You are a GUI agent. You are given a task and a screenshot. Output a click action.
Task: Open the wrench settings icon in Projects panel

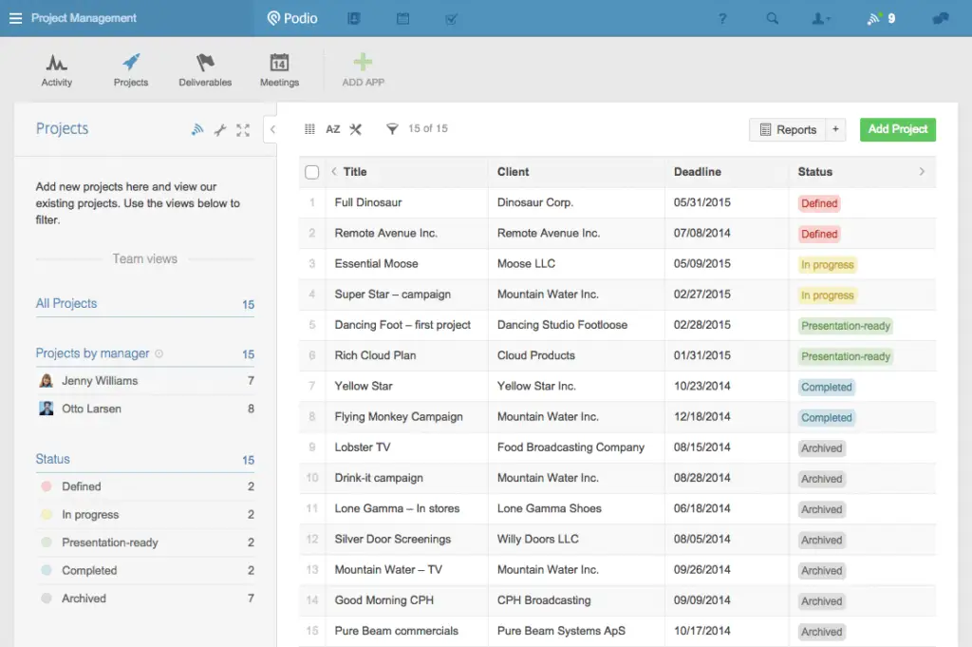coord(220,129)
